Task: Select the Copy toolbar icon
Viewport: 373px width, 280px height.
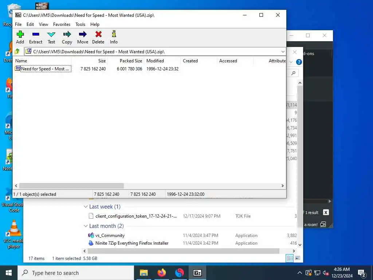Action: (x=67, y=34)
